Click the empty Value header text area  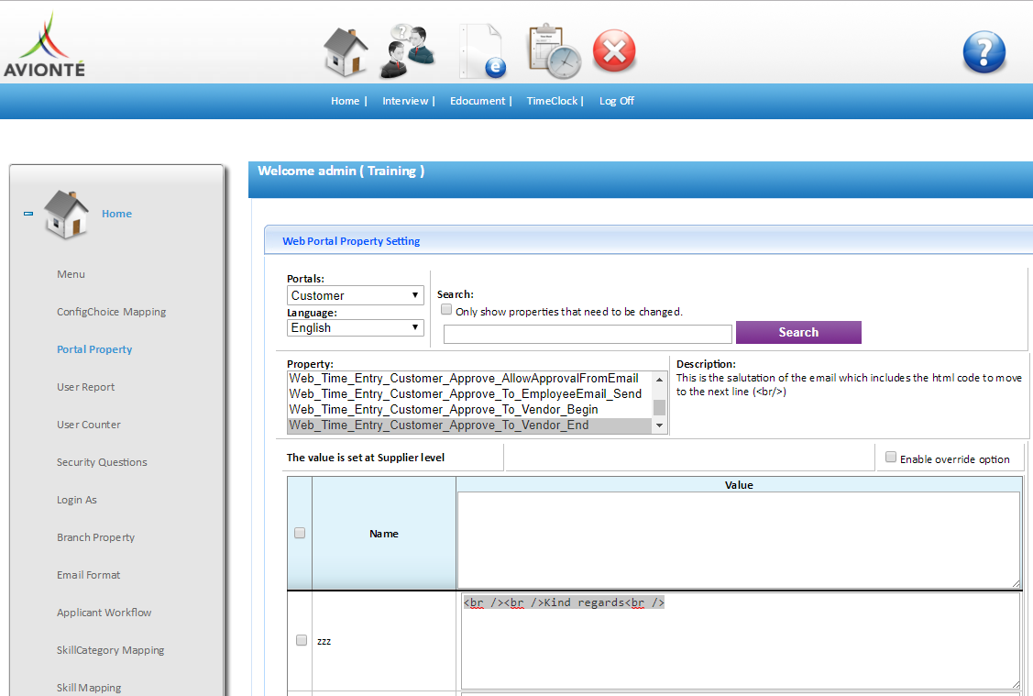point(739,540)
